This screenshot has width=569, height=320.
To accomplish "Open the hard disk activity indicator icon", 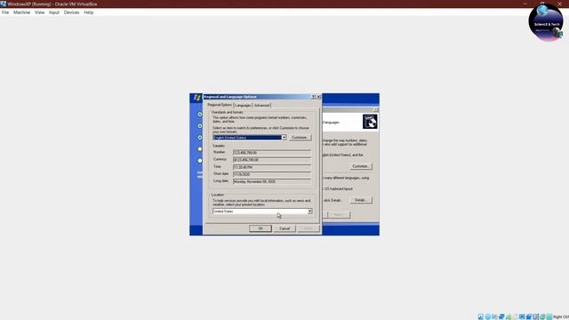I will pos(480,316).
